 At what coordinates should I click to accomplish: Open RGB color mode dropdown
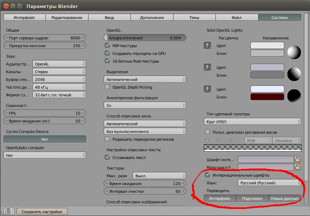(x=259, y=141)
